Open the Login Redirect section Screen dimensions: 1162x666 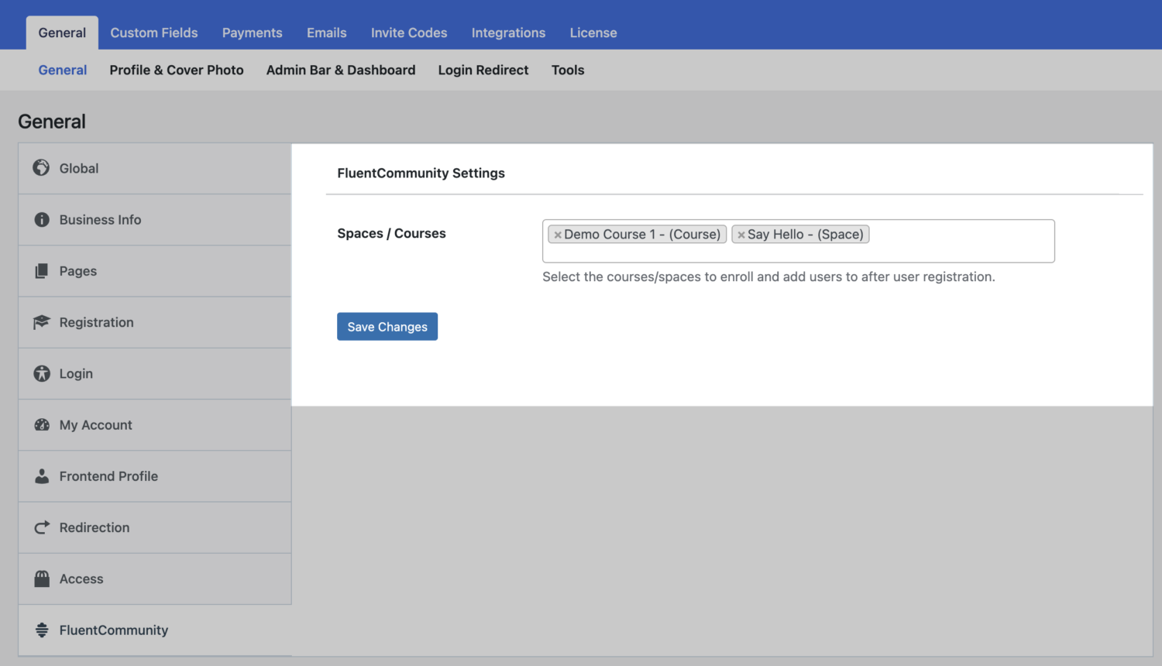483,70
